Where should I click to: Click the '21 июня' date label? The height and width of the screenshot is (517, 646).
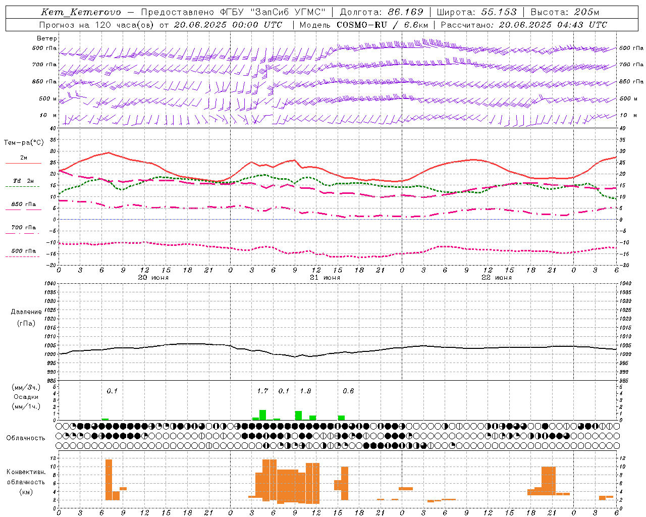(325, 278)
